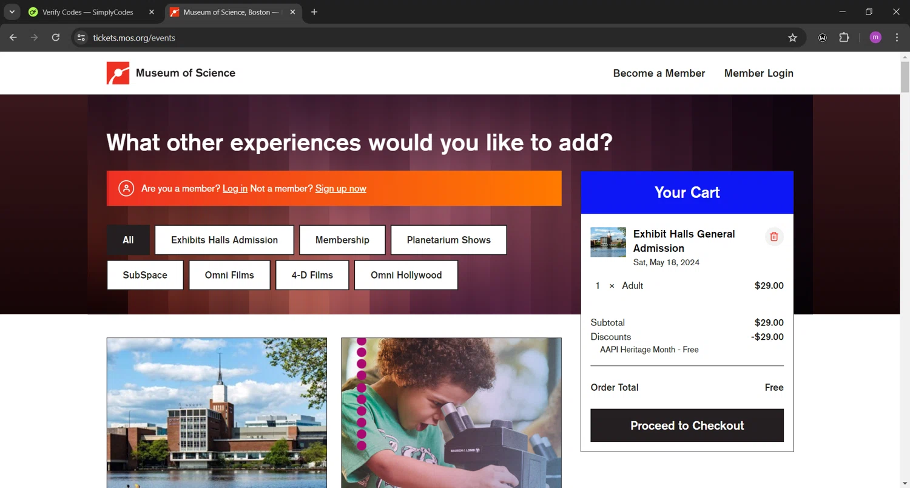Click Log in link in banner
Viewport: 910px width, 488px height.
[235, 189]
